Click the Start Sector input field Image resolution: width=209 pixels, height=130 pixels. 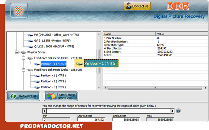pyautogui.click(x=91, y=120)
